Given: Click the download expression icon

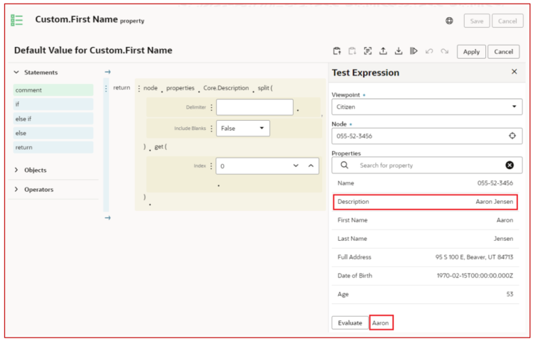Looking at the screenshot, I should coord(399,51).
